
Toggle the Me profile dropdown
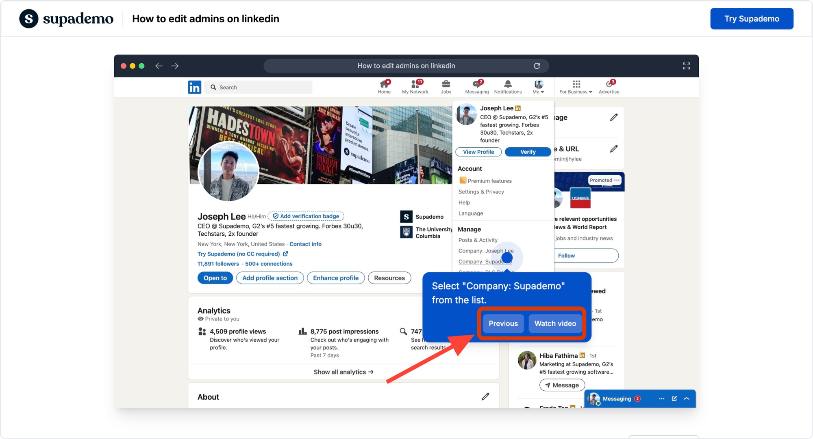pyautogui.click(x=539, y=87)
